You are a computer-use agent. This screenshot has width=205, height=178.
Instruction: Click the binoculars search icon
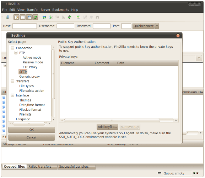pos(97,17)
